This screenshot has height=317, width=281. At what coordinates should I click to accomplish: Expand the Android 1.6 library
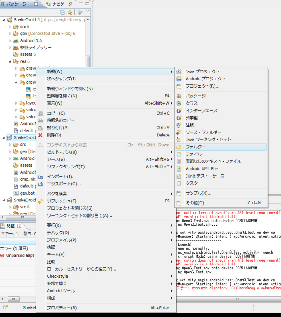click(x=10, y=41)
